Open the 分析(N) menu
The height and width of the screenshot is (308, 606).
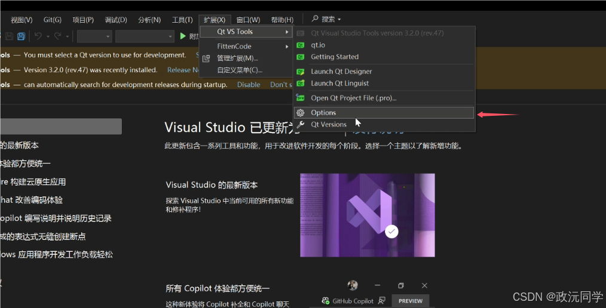[149, 20]
